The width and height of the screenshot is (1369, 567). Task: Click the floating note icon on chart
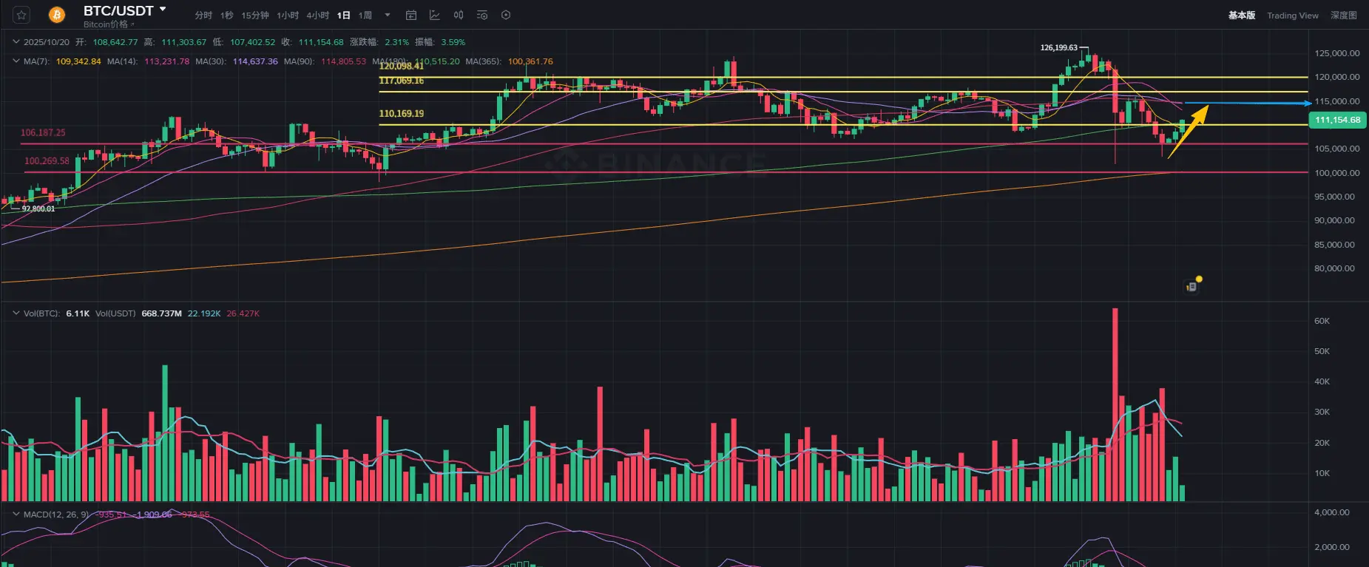pos(1192,285)
